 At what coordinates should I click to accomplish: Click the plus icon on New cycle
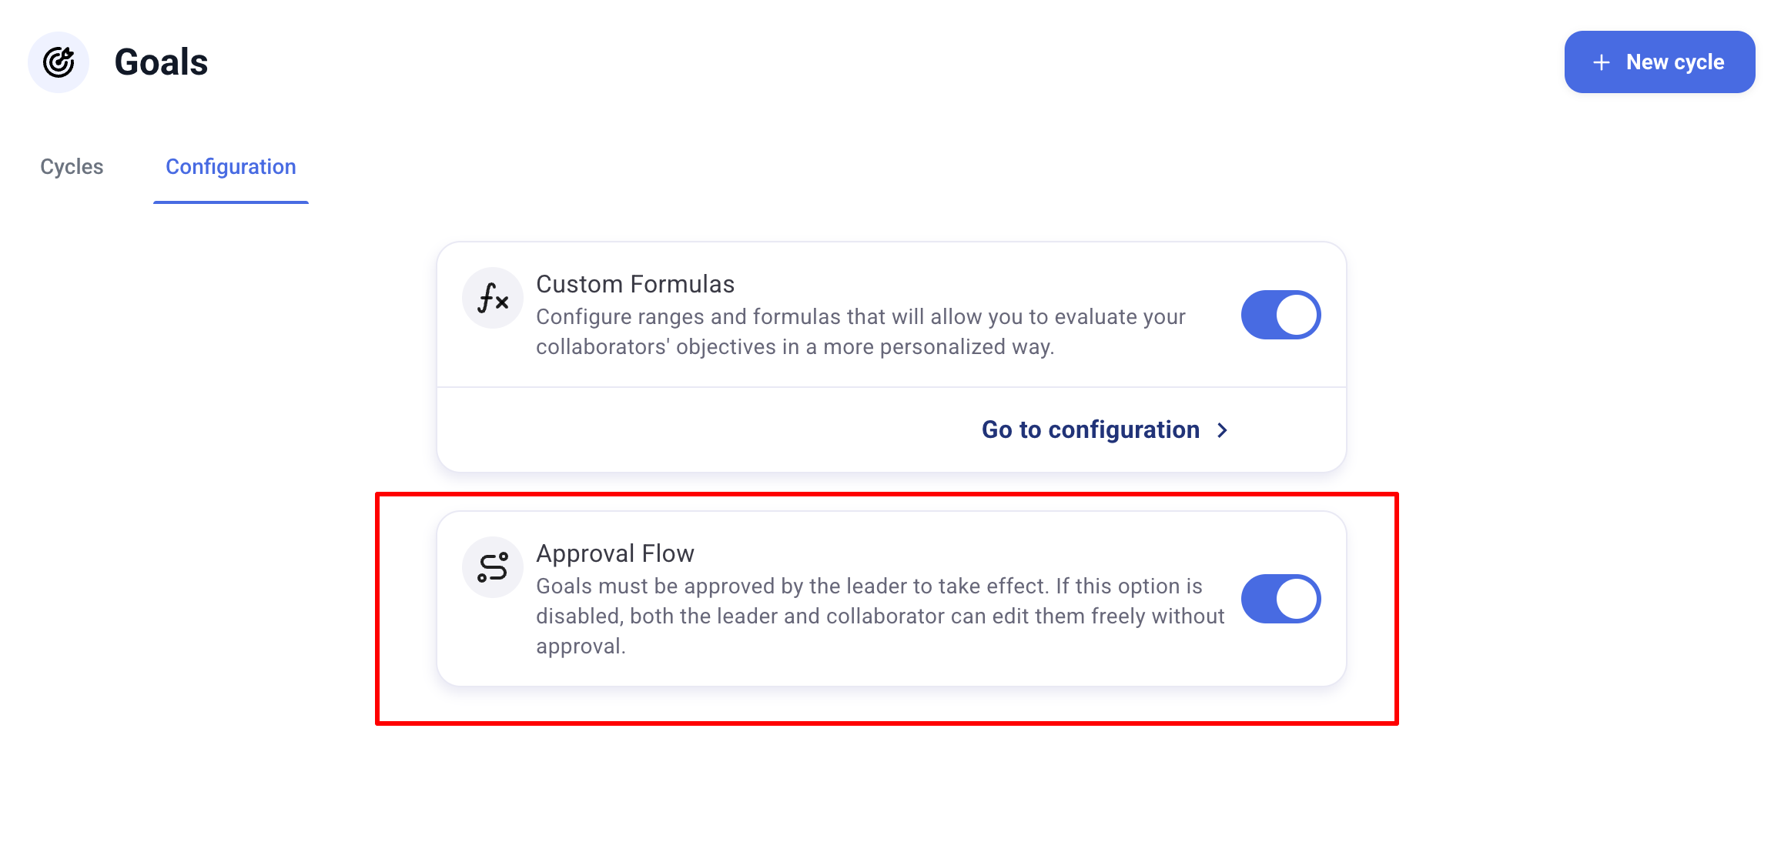1602,62
